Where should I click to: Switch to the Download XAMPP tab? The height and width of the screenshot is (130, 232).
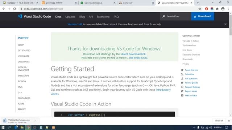59,3
